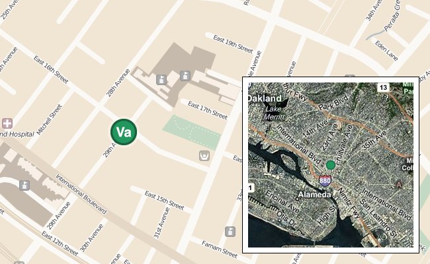
Task: Click the Fruitvale Ave label in inset
Action: point(343,145)
